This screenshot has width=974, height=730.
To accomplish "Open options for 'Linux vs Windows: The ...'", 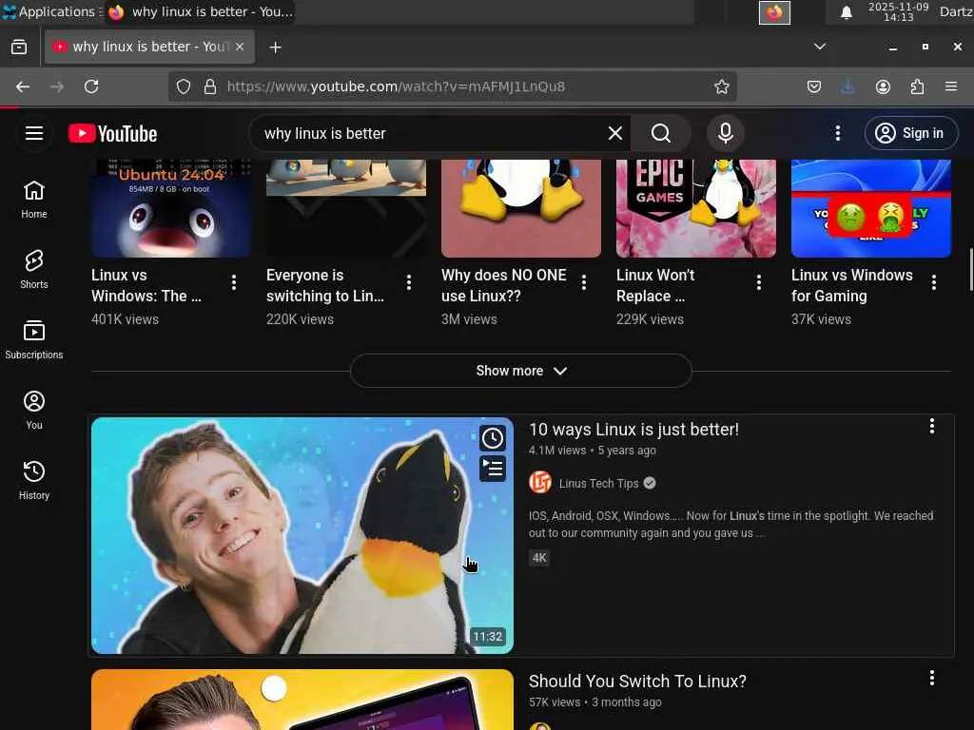I will [x=234, y=282].
